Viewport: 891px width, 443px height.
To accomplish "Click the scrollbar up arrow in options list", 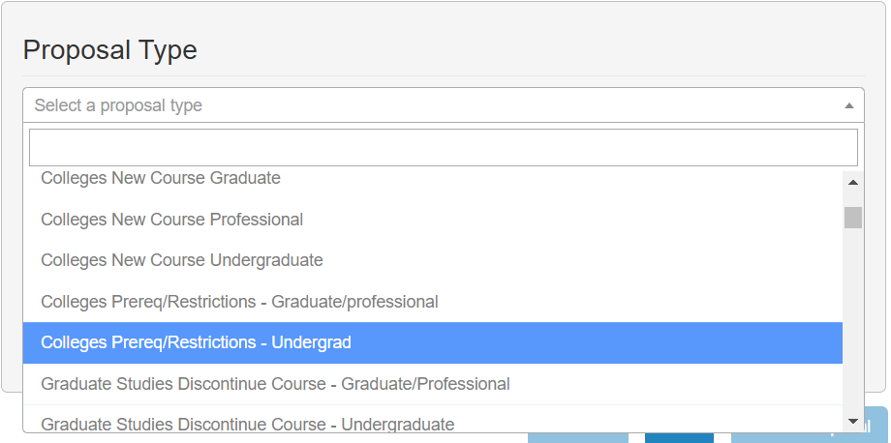I will point(853,182).
